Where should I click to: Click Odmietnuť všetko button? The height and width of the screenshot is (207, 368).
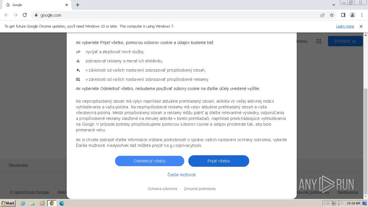(x=149, y=161)
